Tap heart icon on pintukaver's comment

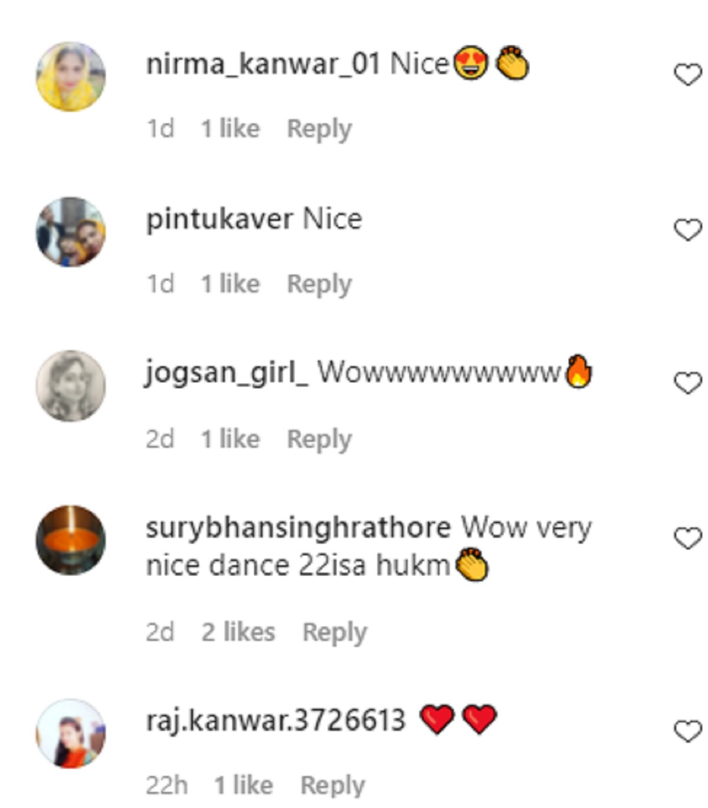coord(687,230)
